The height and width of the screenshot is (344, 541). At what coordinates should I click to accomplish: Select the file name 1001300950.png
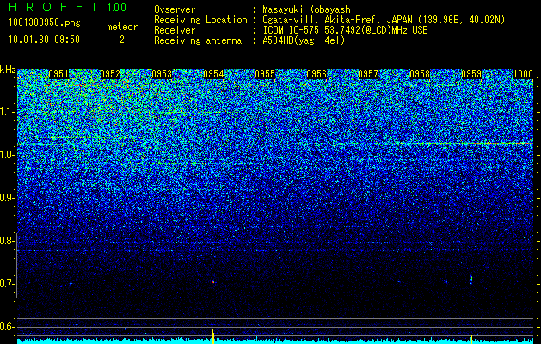click(x=45, y=23)
